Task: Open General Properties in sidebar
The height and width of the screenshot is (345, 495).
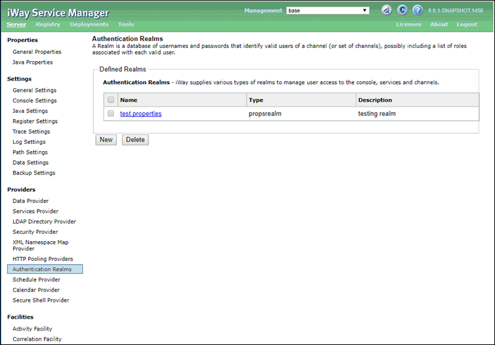Action: click(x=37, y=52)
